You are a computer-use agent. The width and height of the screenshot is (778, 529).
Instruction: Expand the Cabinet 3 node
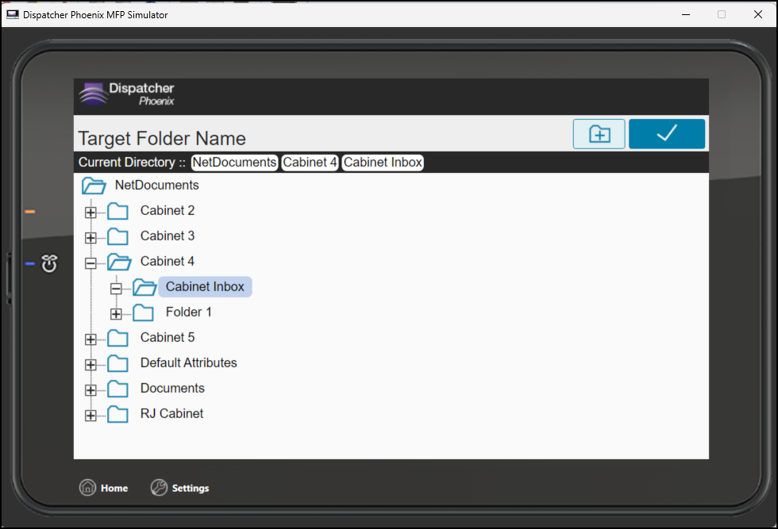91,237
